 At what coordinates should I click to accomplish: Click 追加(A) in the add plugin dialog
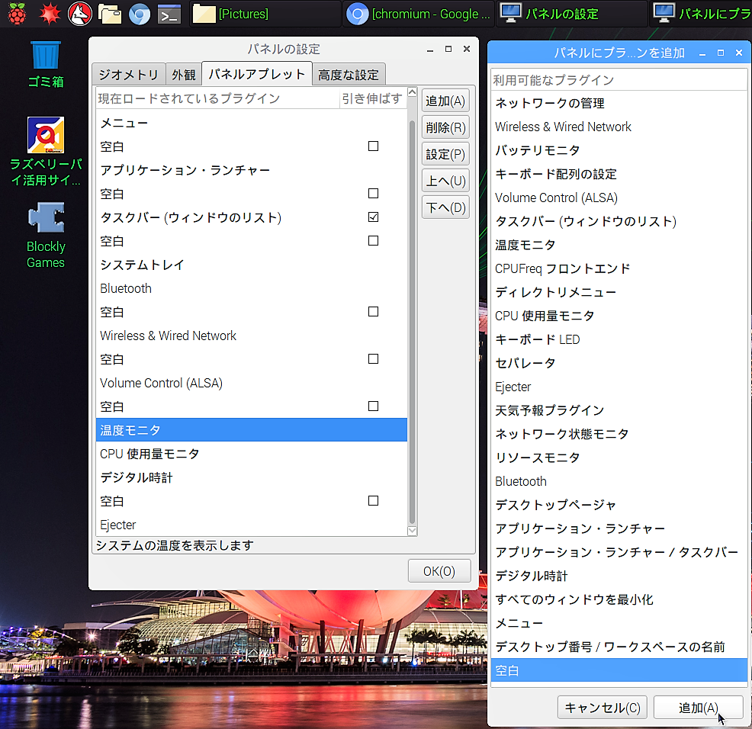click(699, 708)
